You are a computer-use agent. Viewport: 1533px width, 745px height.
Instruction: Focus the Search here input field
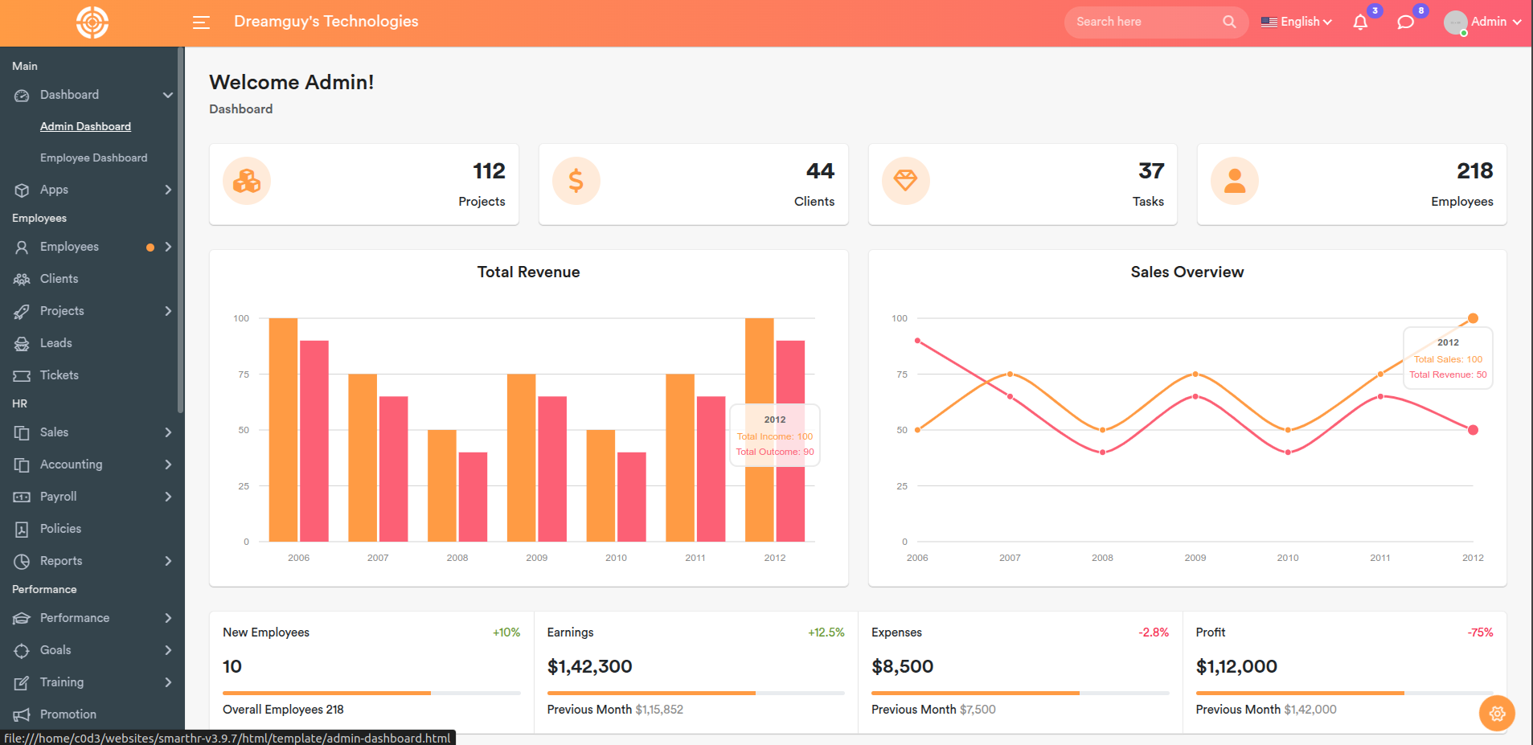(1146, 22)
